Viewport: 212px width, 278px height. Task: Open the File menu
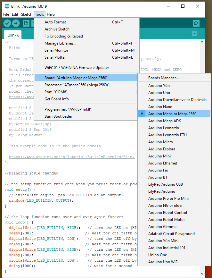[6, 14]
